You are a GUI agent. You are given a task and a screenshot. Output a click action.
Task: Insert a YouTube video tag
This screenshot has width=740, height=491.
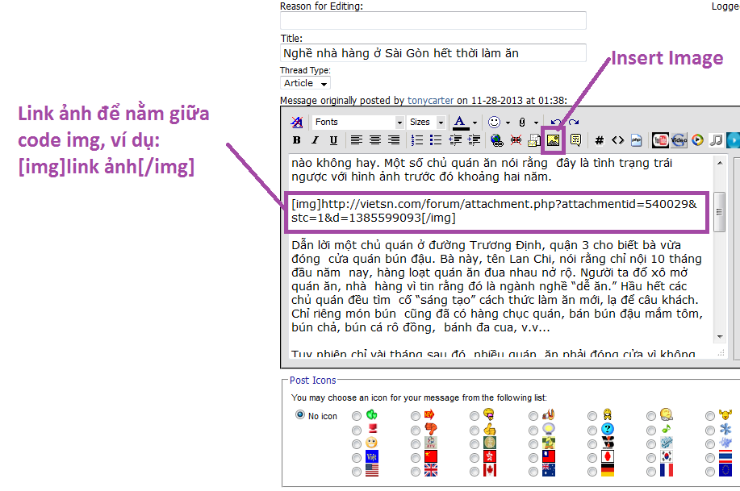coord(659,139)
